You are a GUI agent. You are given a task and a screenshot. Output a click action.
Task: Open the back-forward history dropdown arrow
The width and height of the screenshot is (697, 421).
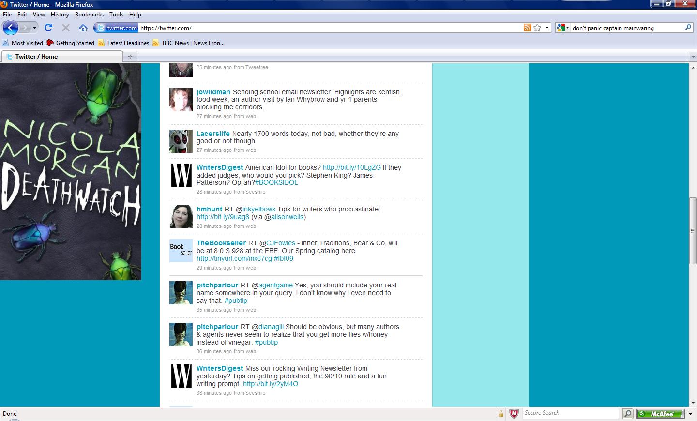coord(34,28)
